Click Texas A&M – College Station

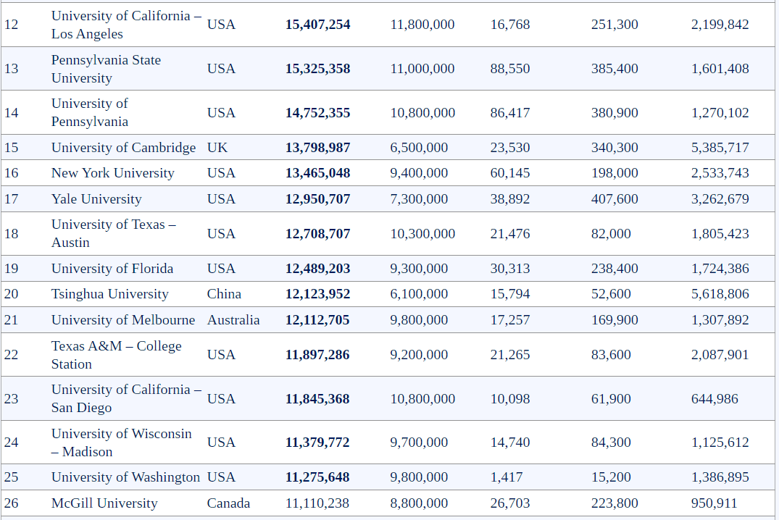tap(116, 355)
